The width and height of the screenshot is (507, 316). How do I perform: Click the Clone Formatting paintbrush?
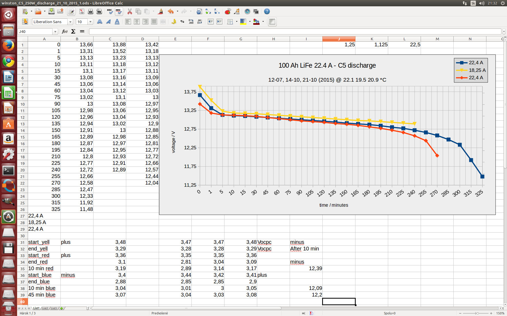pos(160,11)
